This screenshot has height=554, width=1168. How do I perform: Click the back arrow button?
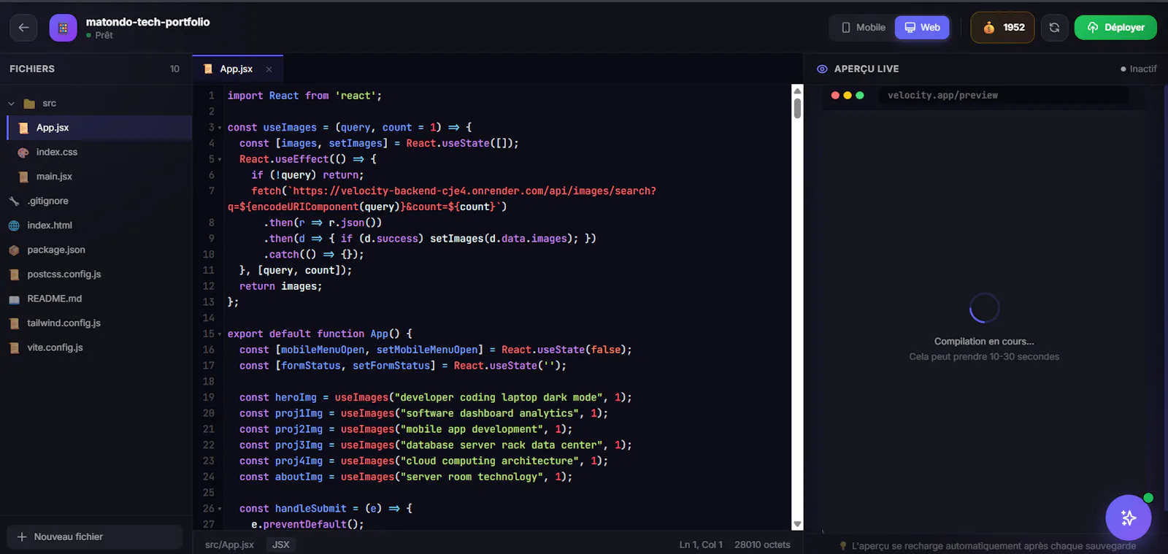[x=23, y=28]
